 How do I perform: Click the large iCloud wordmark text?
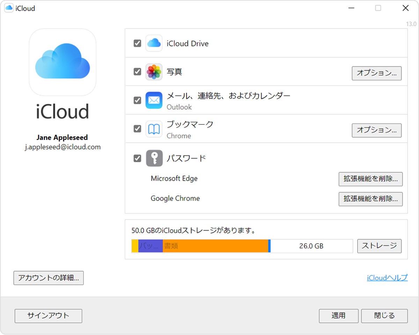(63, 111)
